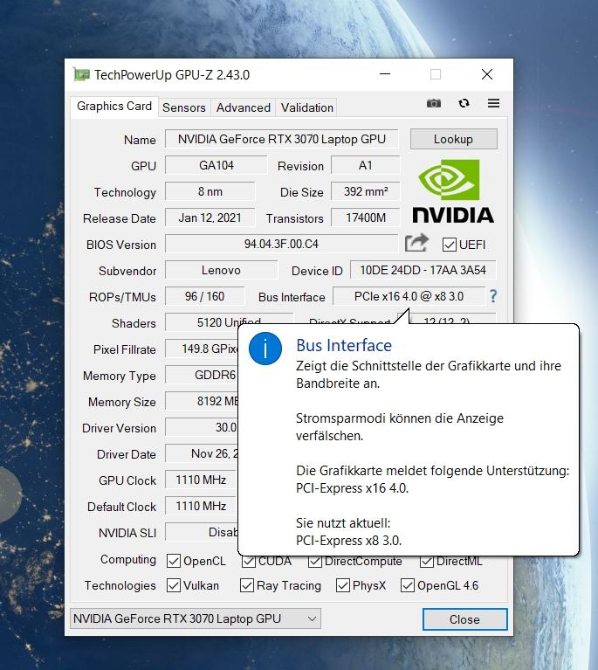Viewport: 598px width, 670px height.
Task: Click tooltip text PCI-Express x16 4.0.
Action: (x=353, y=488)
